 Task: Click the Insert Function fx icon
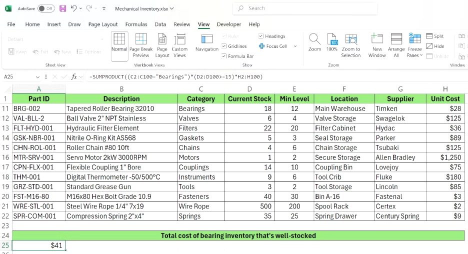74,76
